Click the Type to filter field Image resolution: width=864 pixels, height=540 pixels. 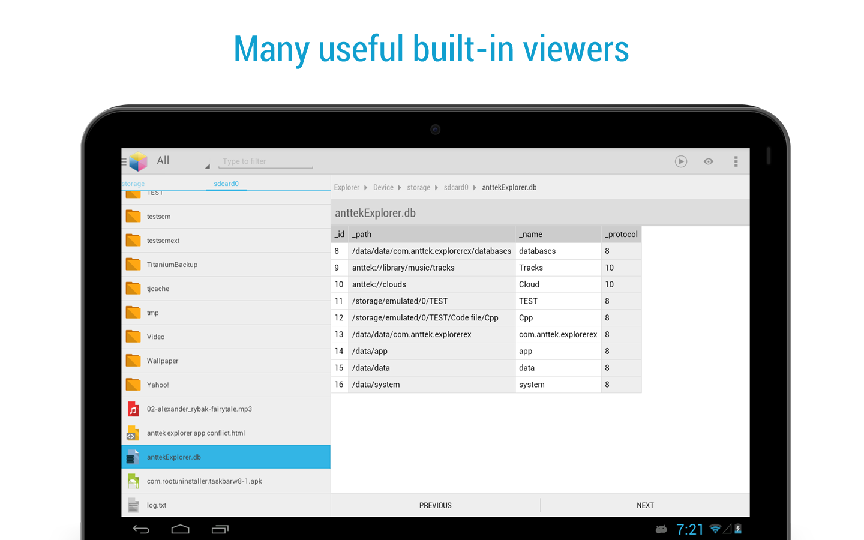[265, 161]
